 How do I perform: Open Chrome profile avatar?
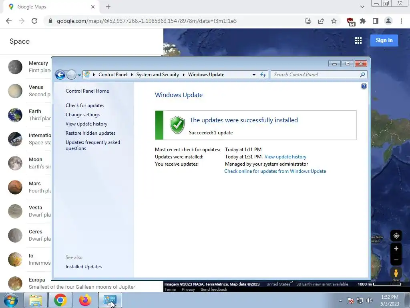pyautogui.click(x=388, y=21)
